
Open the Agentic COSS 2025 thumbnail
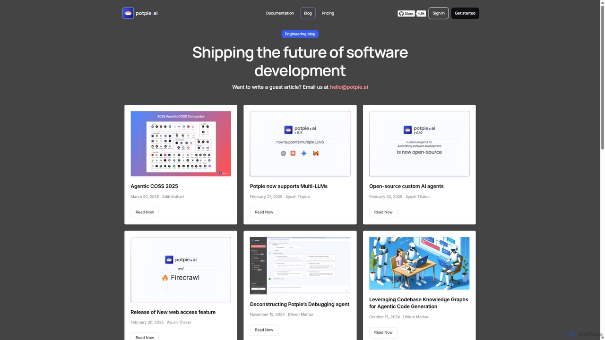(181, 144)
